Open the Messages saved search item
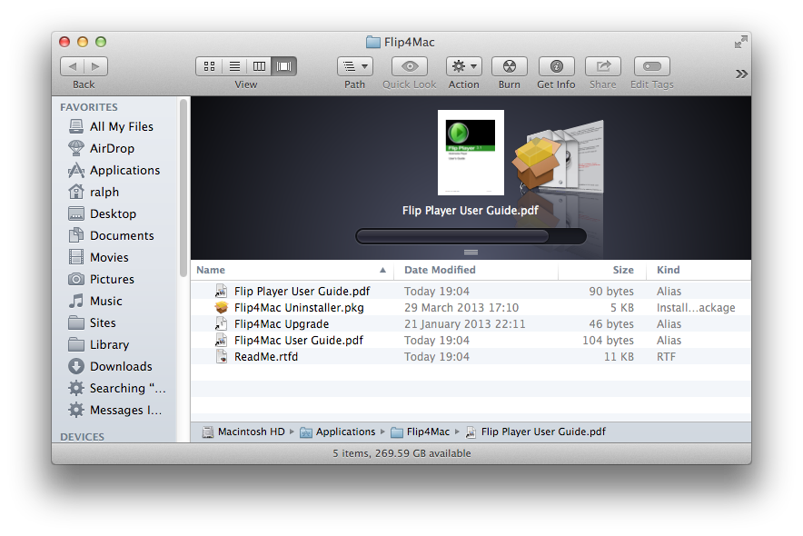This screenshot has height=536, width=803. click(x=115, y=410)
